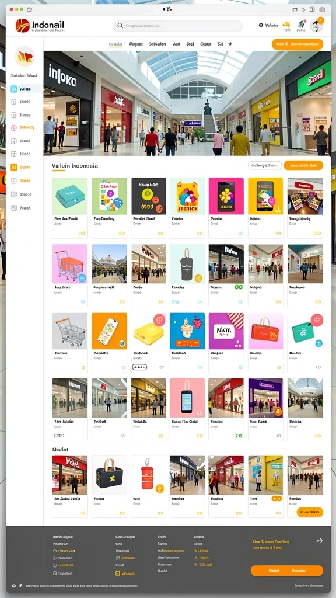Click the blue badge on the pink shopping cart card
The width and height of the screenshot is (336, 598).
[x=82, y=279]
